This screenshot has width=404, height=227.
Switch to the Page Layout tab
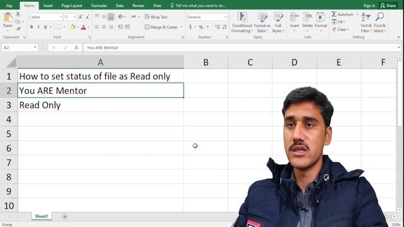click(72, 6)
